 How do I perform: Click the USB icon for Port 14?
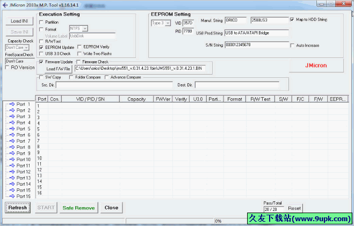tap(12, 184)
